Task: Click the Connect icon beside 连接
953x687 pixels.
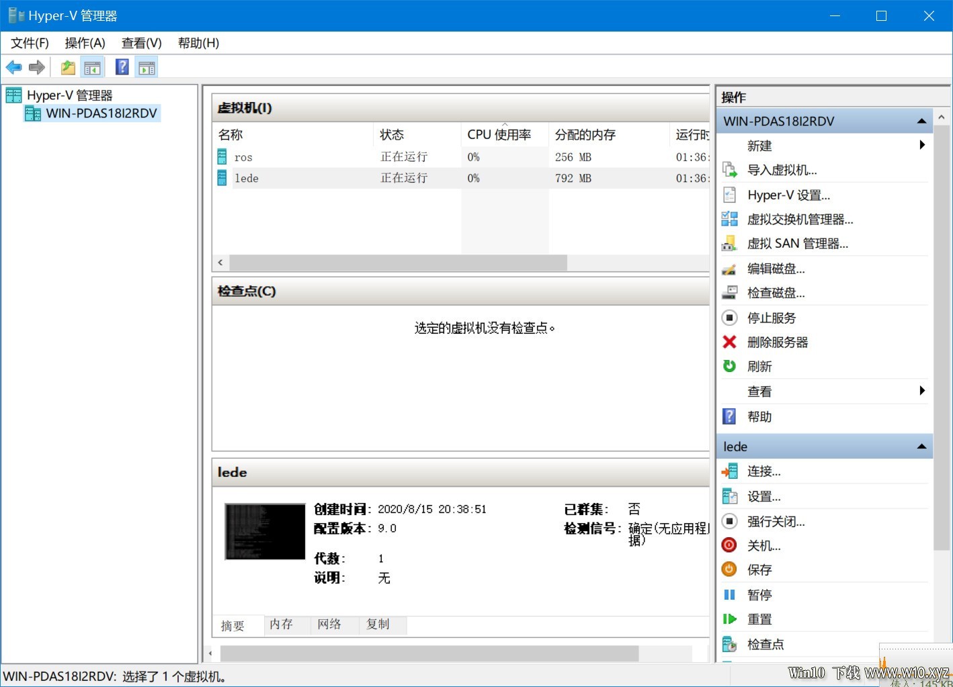Action: tap(729, 471)
